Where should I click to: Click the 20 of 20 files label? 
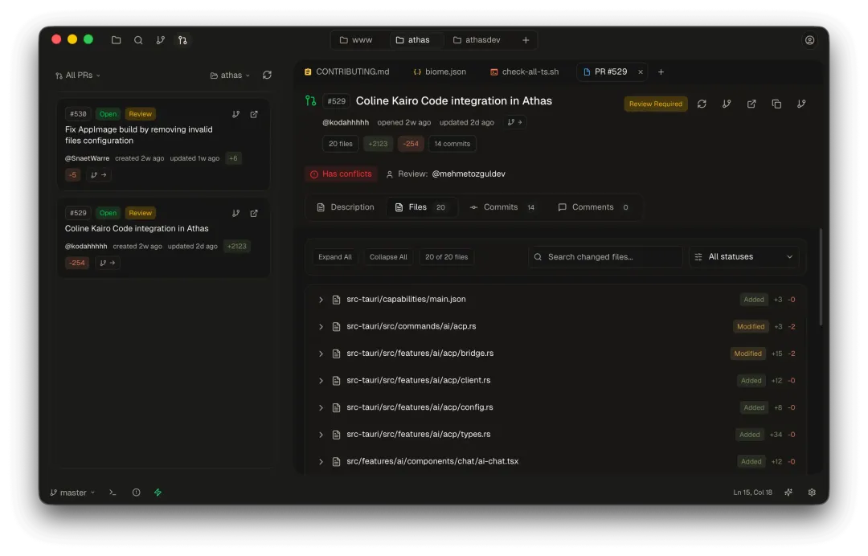(446, 257)
